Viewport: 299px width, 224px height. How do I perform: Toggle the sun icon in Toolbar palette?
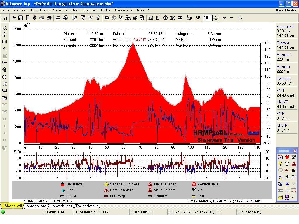click(280, 164)
